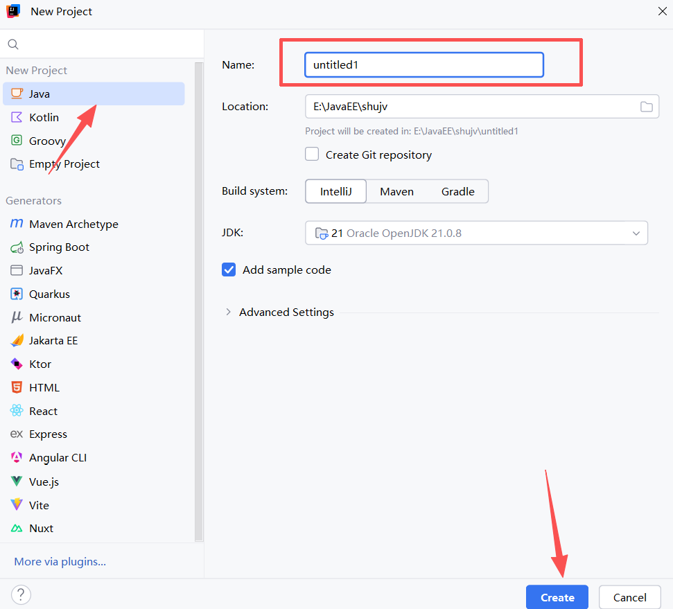
Task: Click the Kotlin logo icon
Action: pyautogui.click(x=17, y=117)
